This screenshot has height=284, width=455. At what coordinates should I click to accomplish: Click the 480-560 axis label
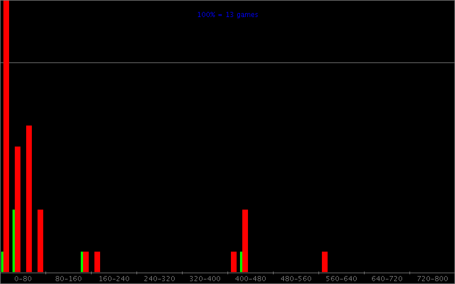pyautogui.click(x=296, y=279)
